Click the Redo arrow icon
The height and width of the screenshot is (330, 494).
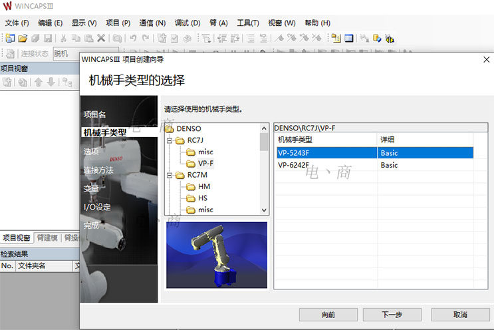tap(146, 39)
